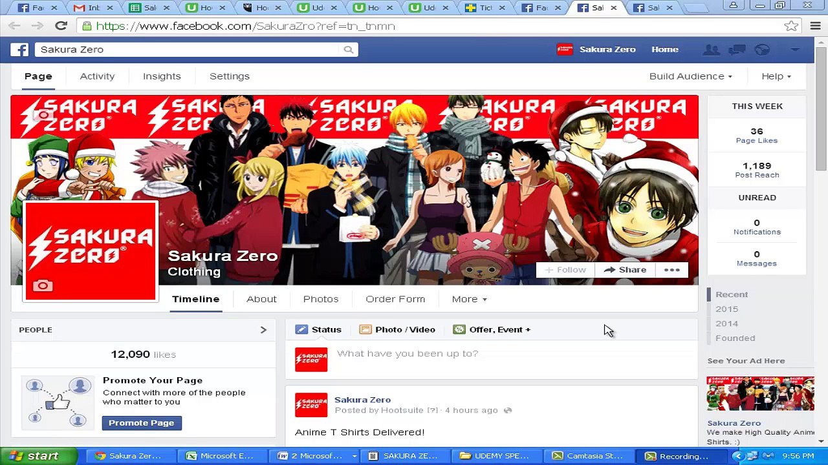Open the Photos tab

pos(321,299)
